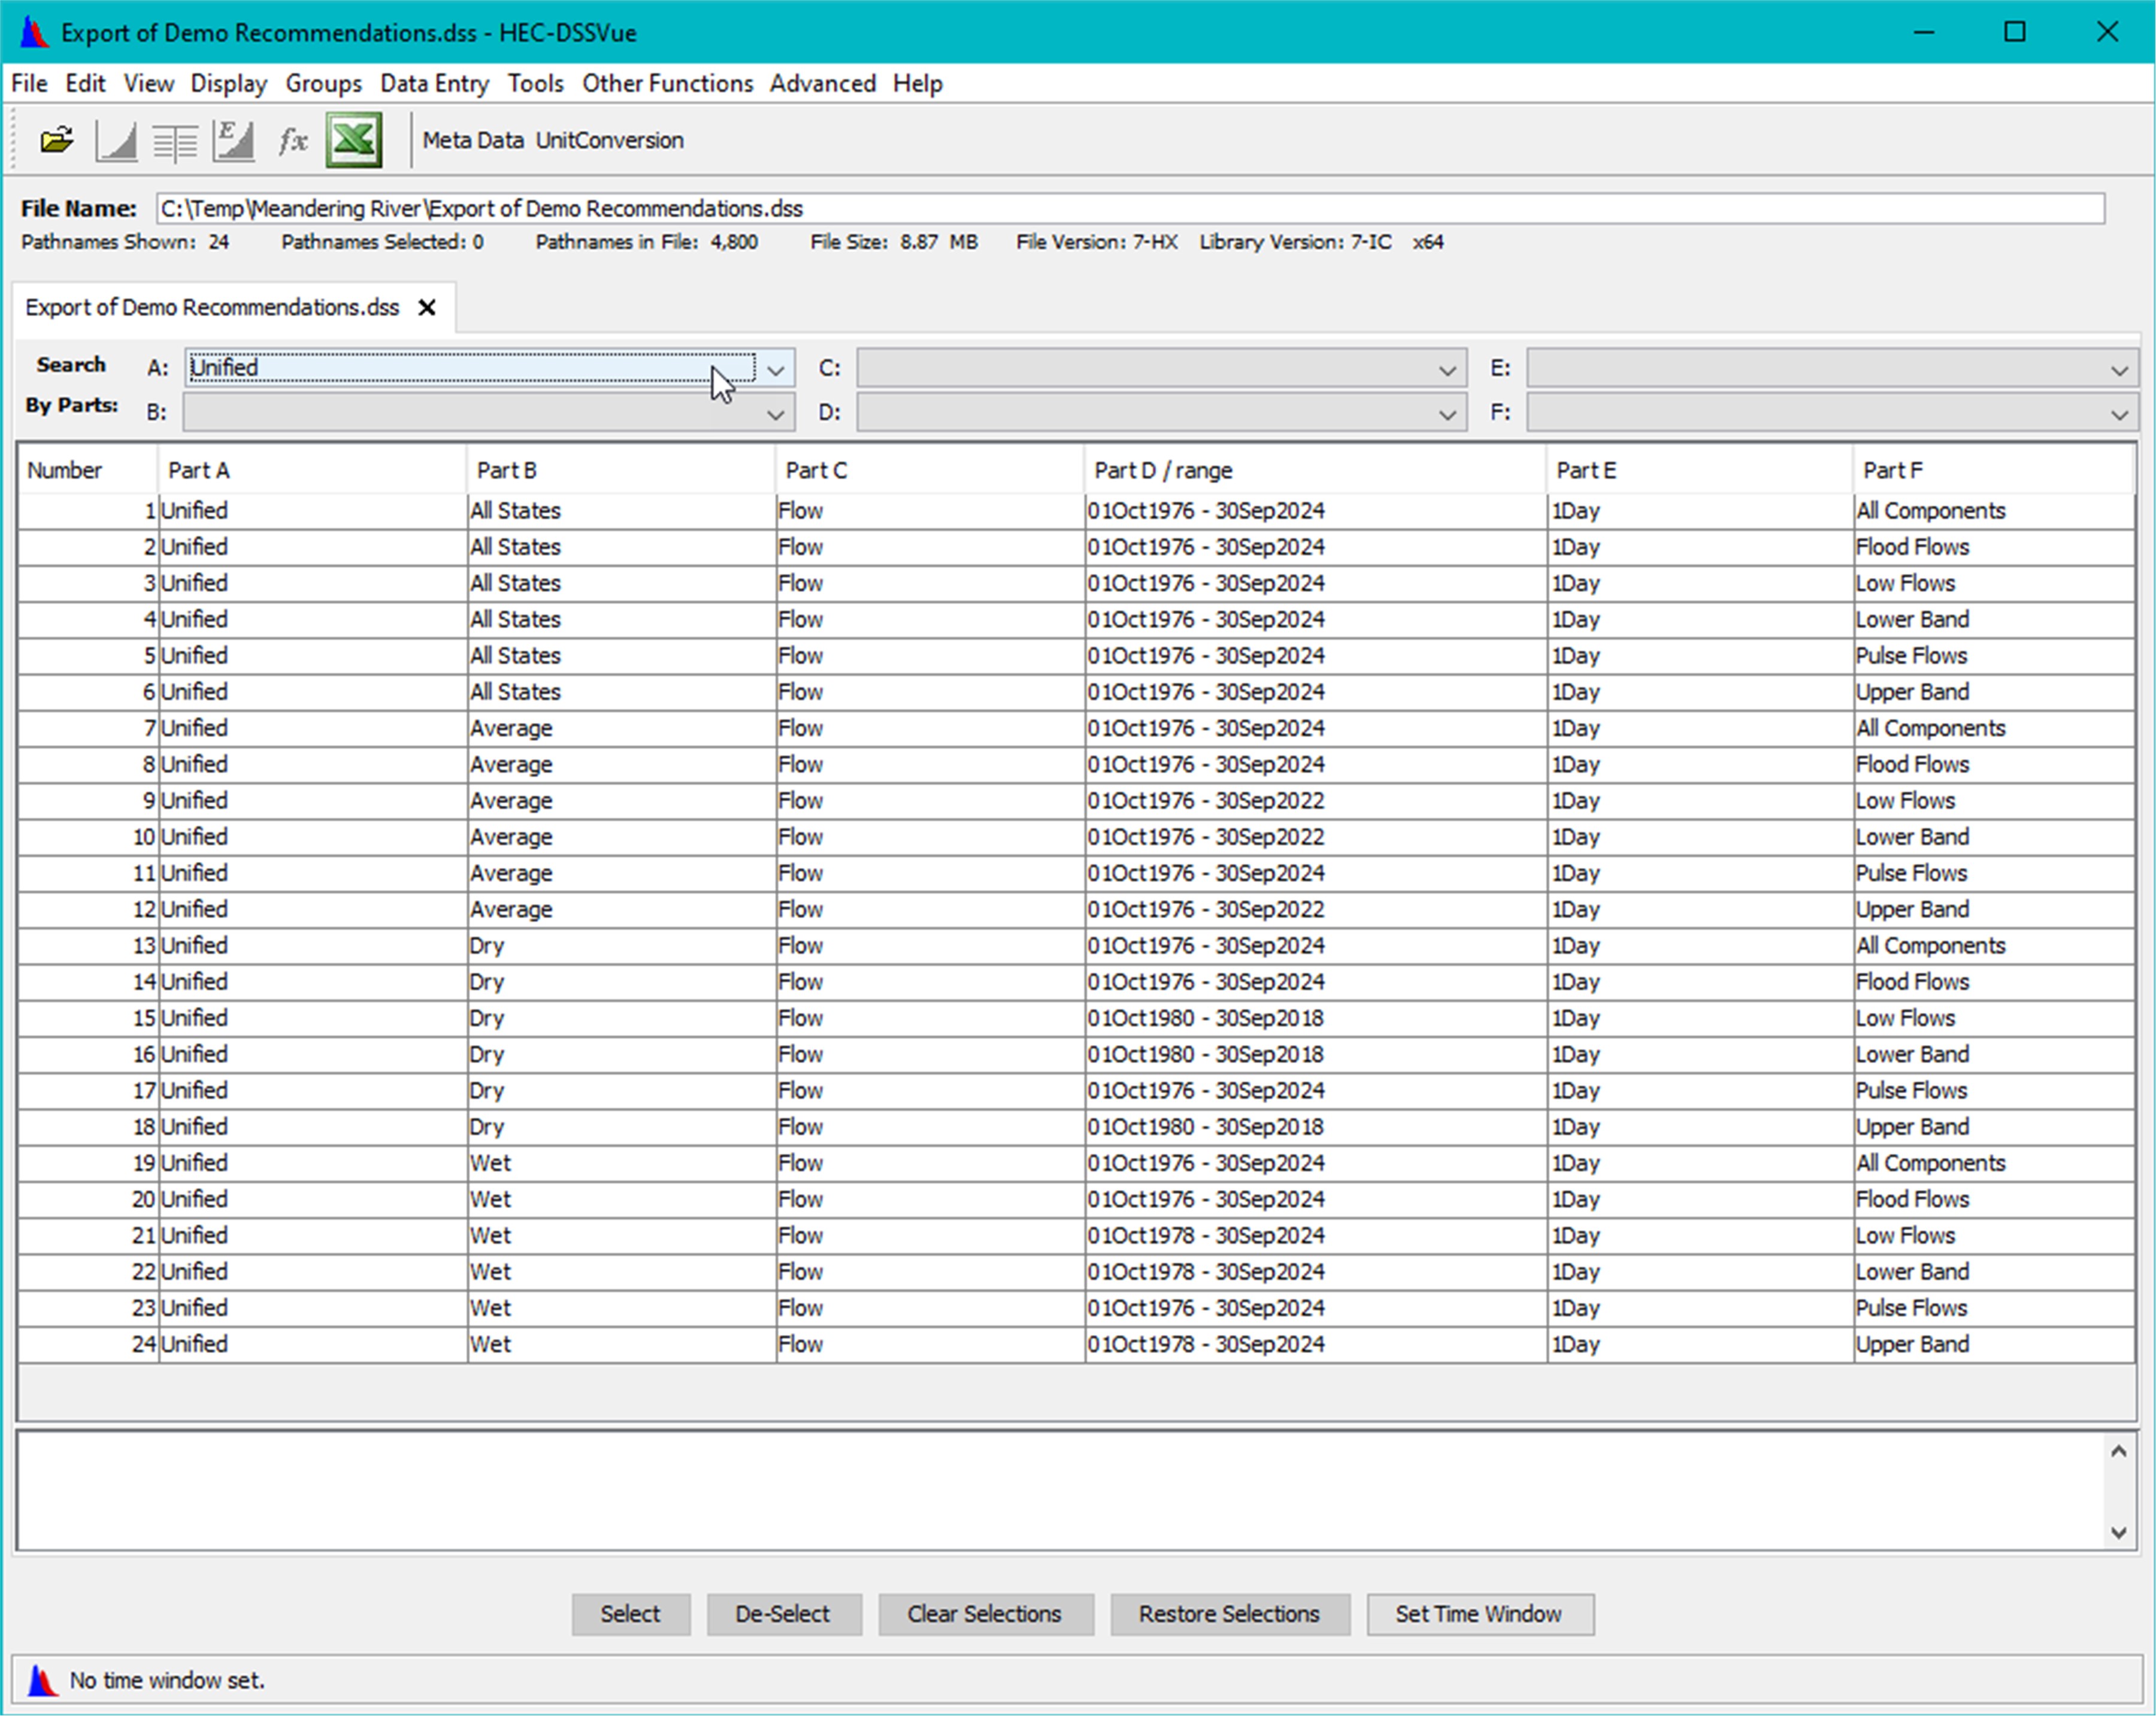The image size is (2156, 1716).
Task: Open the Display menu
Action: point(229,83)
